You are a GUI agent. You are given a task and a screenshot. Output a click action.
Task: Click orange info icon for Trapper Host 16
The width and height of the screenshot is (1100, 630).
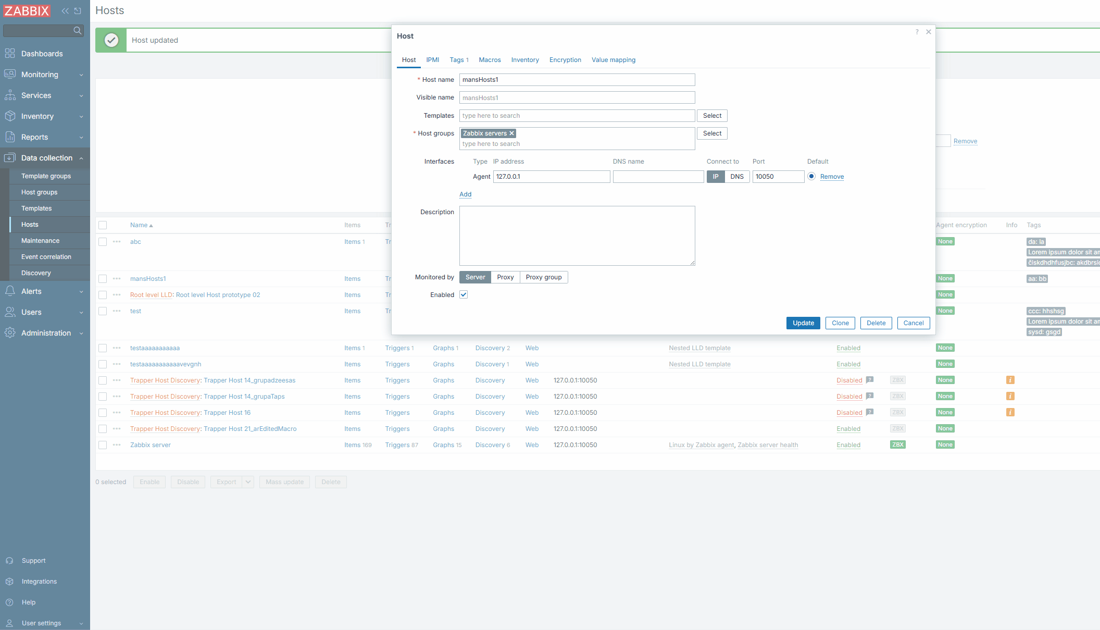tap(1010, 413)
